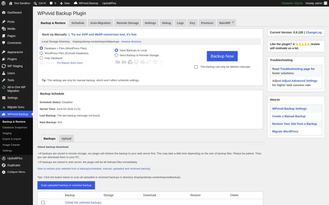Select Only Database backup option
Image resolution: width=329 pixels, height=205 pixels.
click(x=41, y=58)
